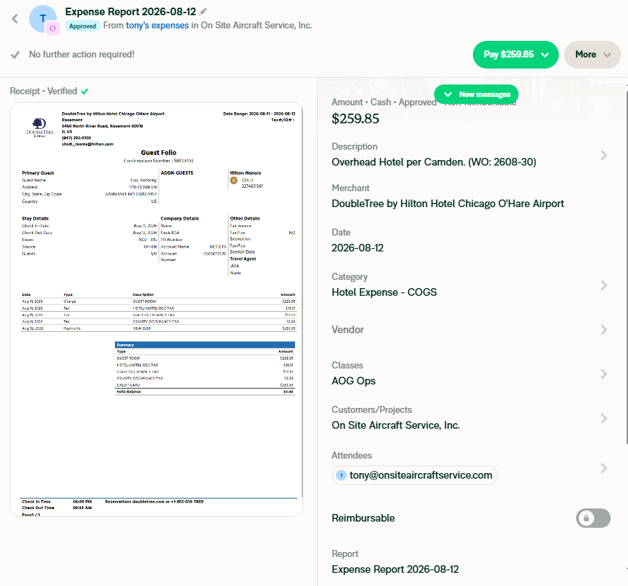Click the Expense Report 2026-08-12 header title
This screenshot has height=586, width=628.
(131, 12)
